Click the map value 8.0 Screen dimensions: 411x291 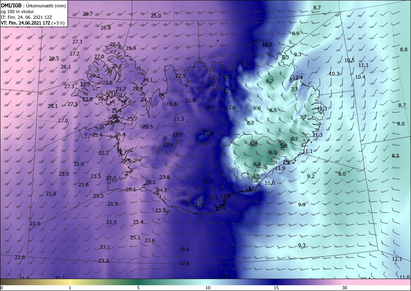pyautogui.click(x=342, y=174)
